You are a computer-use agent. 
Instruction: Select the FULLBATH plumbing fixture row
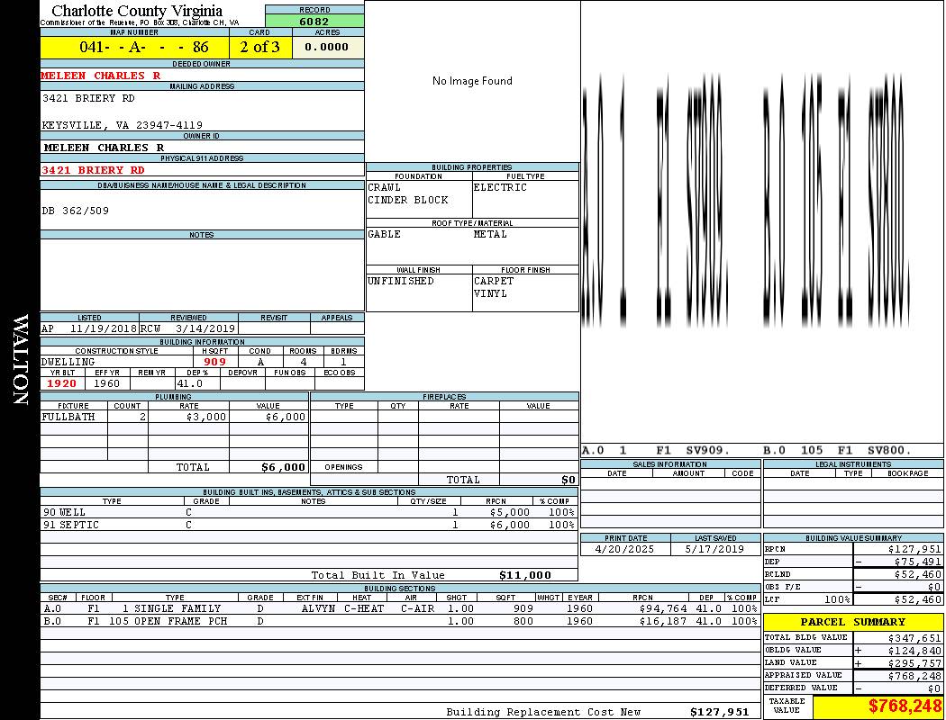click(174, 418)
